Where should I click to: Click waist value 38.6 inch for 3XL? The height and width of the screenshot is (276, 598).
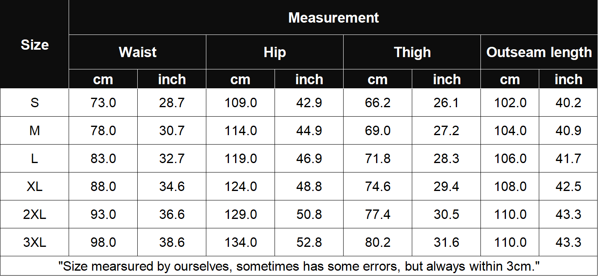pos(172,242)
